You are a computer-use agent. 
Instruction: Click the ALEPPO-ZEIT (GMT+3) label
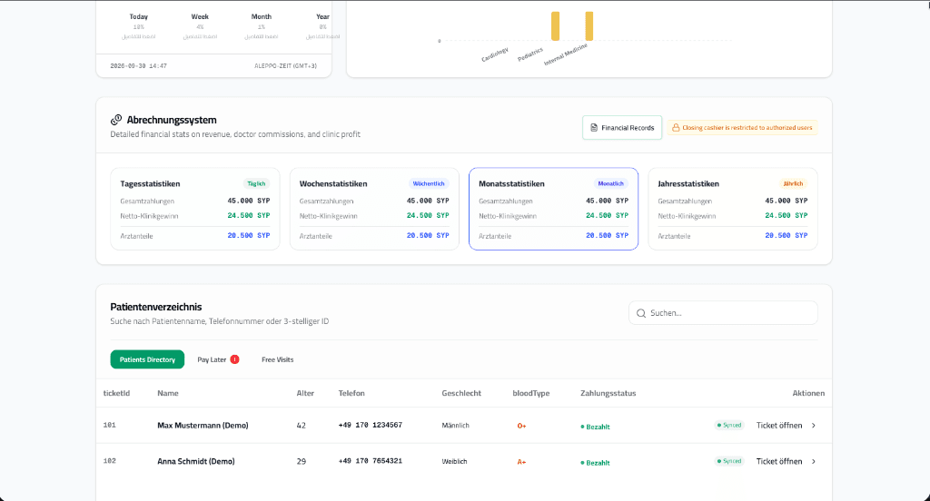click(x=285, y=66)
